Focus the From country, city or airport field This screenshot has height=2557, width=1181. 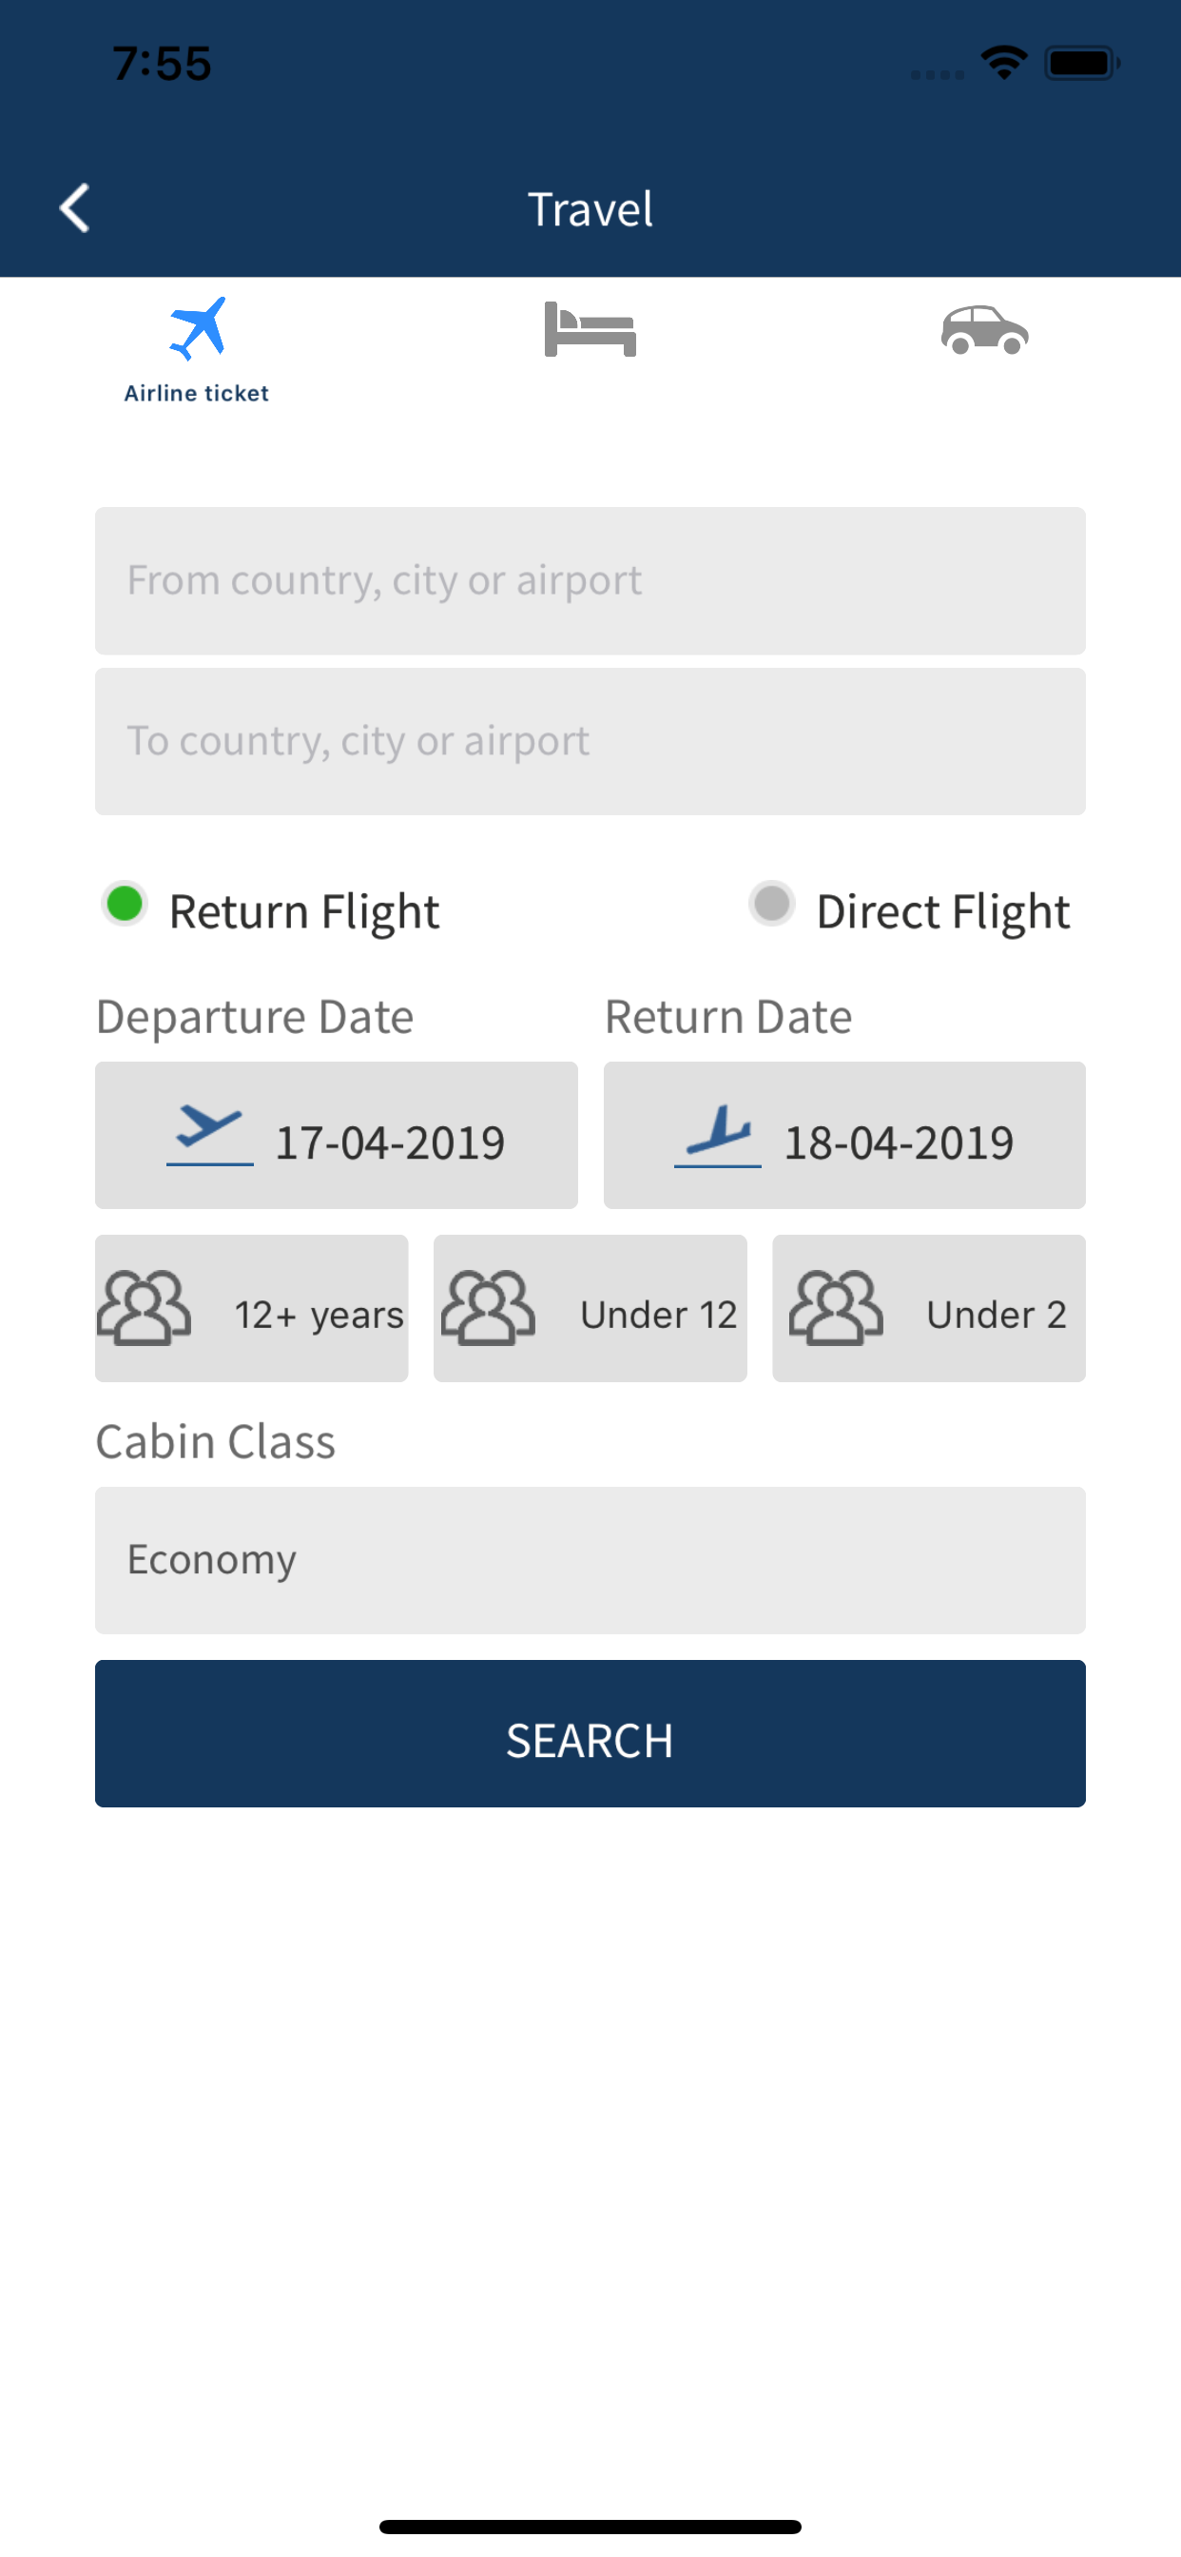590,580
